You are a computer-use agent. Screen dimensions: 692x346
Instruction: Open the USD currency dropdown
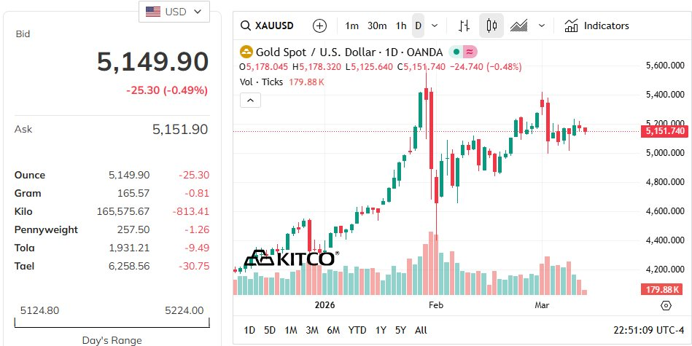click(x=174, y=12)
